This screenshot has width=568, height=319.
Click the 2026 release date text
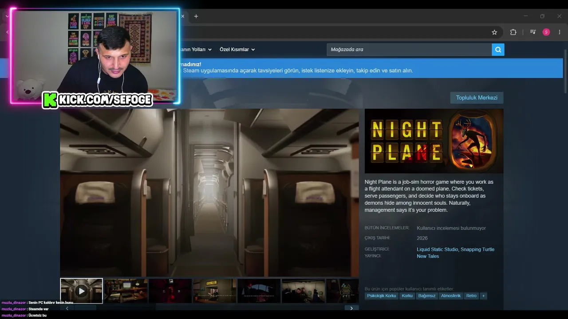(422, 238)
